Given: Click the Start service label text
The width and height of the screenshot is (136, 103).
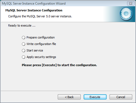Looking at the screenshot, I should (35, 50).
